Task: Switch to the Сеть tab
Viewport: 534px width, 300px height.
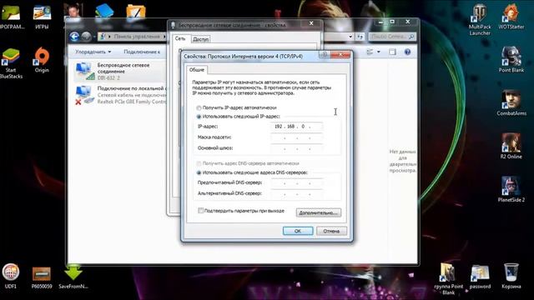Action: [x=180, y=39]
